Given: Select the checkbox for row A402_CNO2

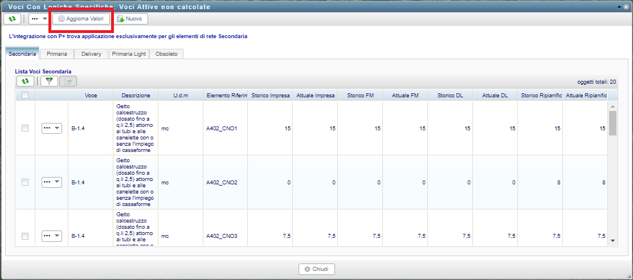Looking at the screenshot, I should pos(25,182).
